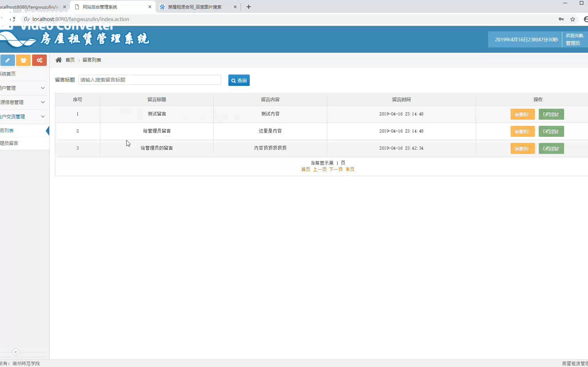588x367 pixels.
Task: Click the 序号 column header
Action: click(77, 99)
